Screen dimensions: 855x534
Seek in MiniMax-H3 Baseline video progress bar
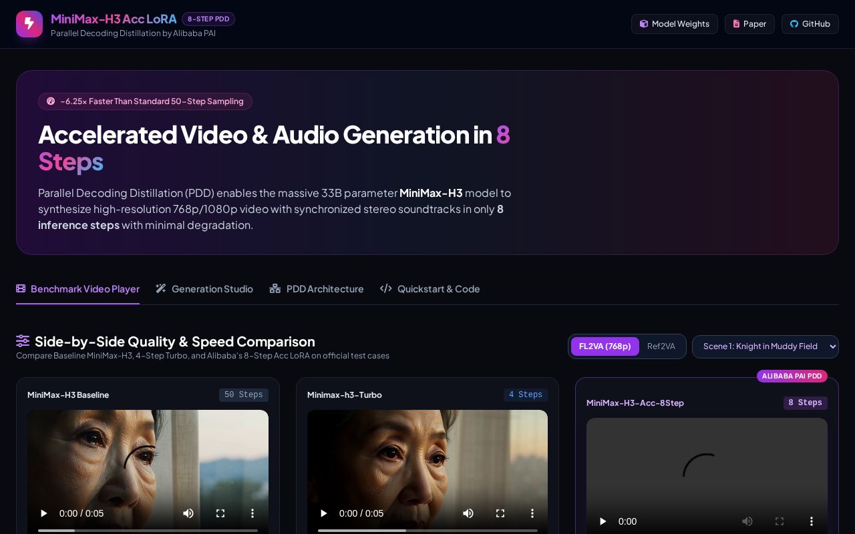(x=148, y=531)
